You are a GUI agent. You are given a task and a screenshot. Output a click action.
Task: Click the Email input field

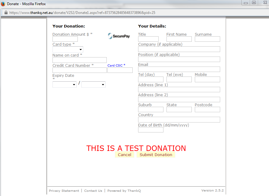(x=179, y=69)
